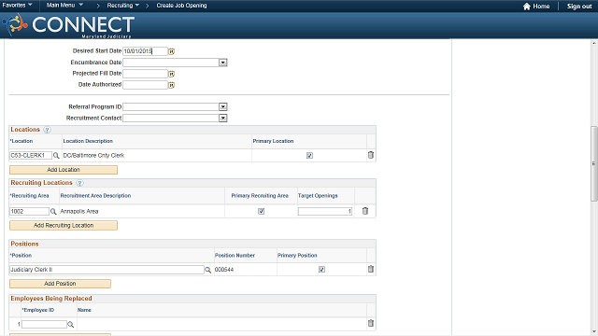
Task: Look up Location C53-CLERK1 with magnifier
Action: (x=56, y=156)
